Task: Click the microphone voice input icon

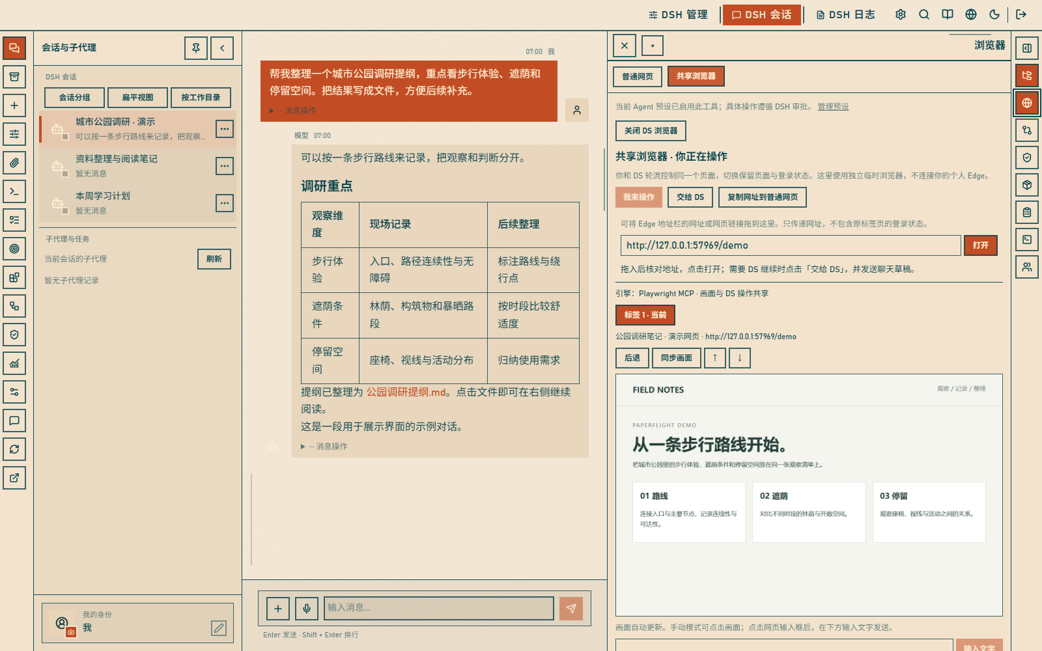Action: tap(307, 609)
